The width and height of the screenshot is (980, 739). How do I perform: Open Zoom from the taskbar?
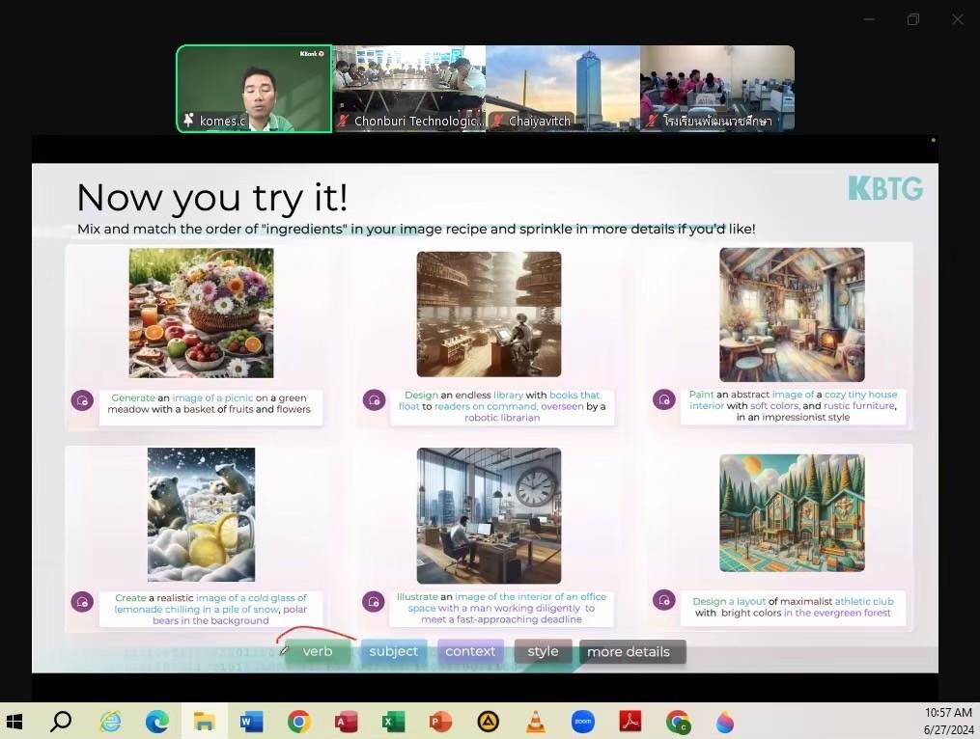[582, 722]
